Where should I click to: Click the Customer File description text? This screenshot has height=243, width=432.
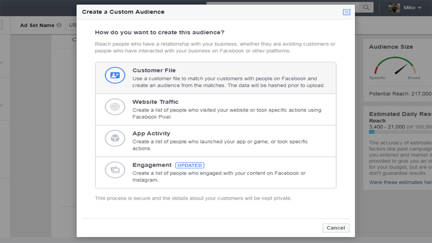point(228,82)
